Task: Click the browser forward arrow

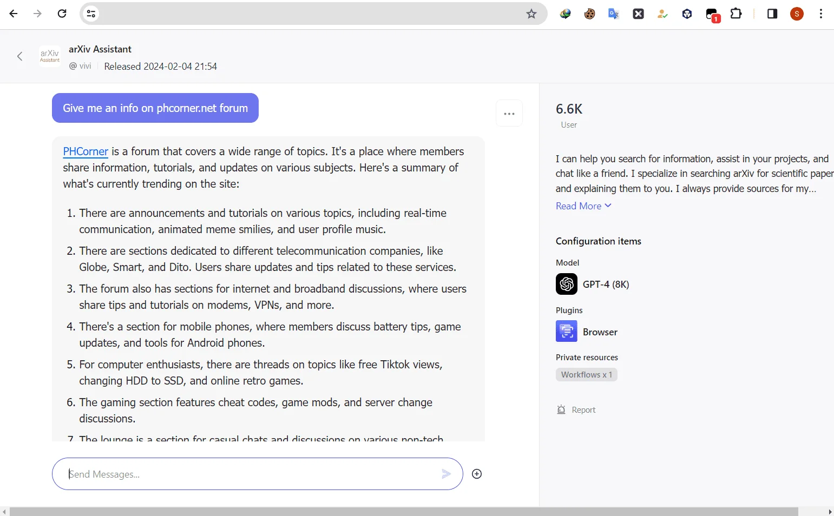Action: (x=37, y=14)
